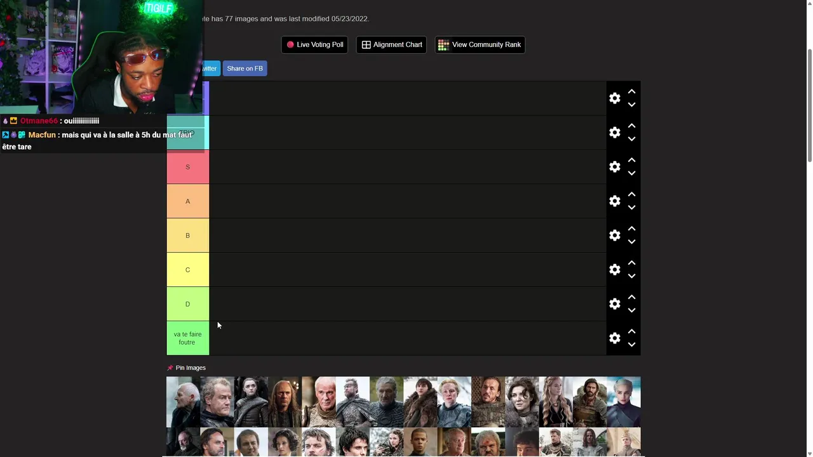Pick Jaime Lannister's armored portrait

click(x=556, y=442)
